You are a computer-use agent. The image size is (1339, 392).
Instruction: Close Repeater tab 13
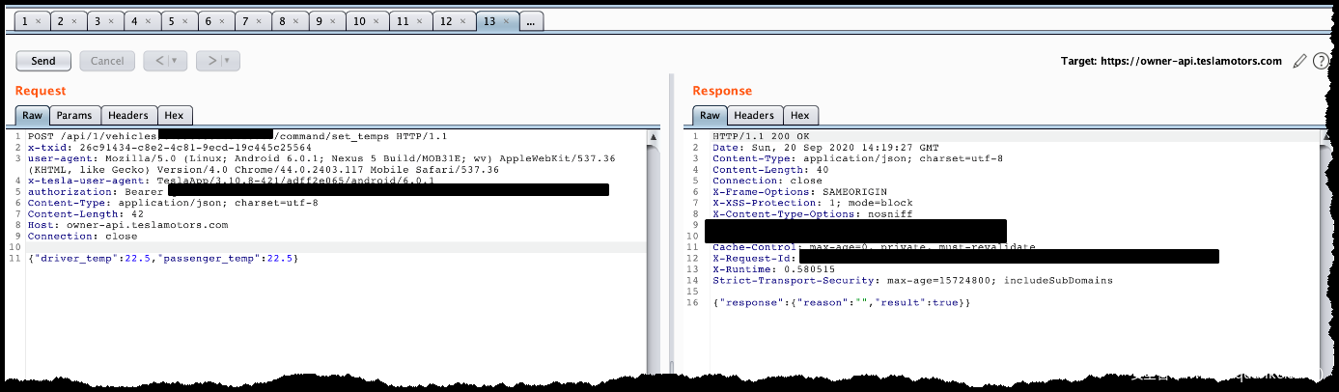click(x=507, y=20)
